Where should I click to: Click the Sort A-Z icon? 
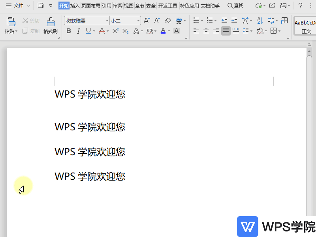pyautogui.click(x=260, y=21)
